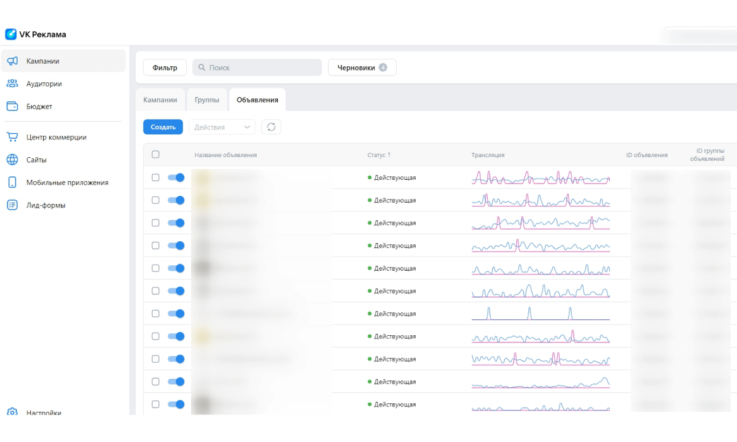Click the Трансляция column header
Viewport: 737px width, 442px height.
pos(488,155)
